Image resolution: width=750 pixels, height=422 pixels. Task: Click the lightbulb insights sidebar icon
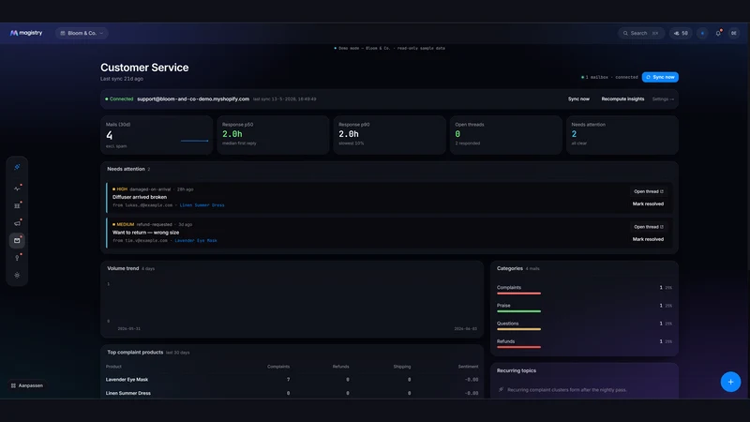click(17, 258)
